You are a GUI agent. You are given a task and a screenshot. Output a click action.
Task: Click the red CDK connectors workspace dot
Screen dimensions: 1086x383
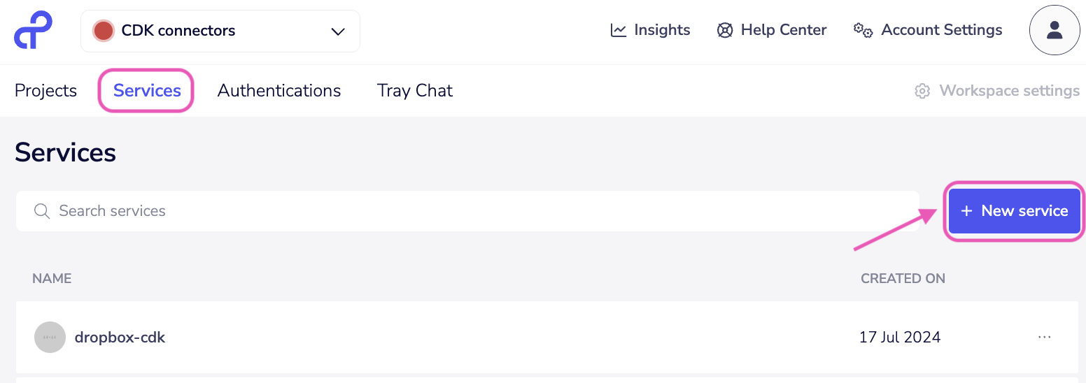(x=104, y=31)
